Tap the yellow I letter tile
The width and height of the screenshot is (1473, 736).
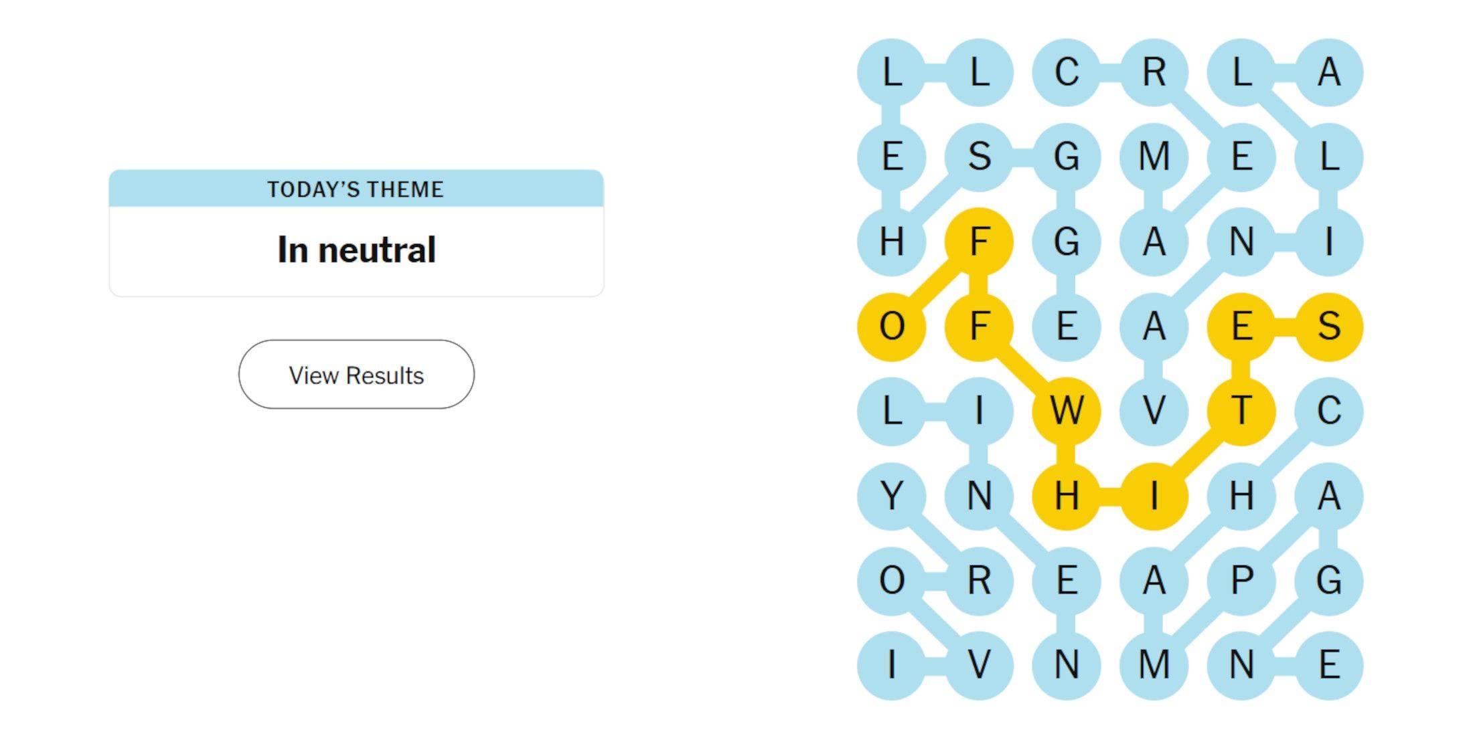1154,496
